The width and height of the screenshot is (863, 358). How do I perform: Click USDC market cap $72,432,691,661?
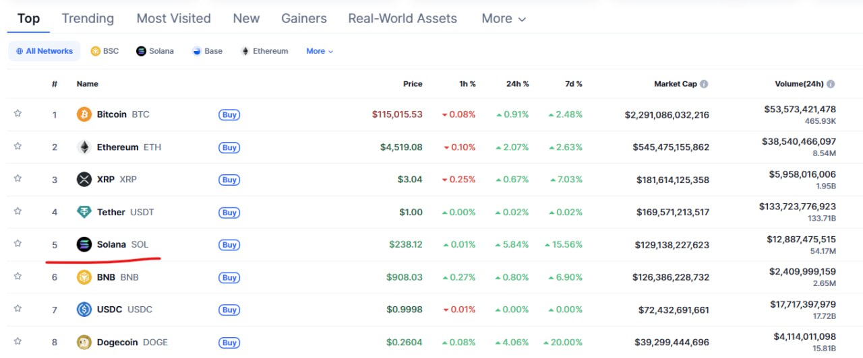(674, 310)
